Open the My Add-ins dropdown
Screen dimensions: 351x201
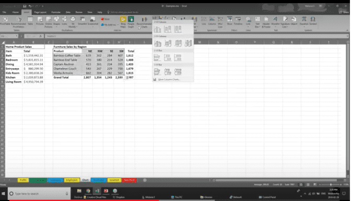[110, 24]
